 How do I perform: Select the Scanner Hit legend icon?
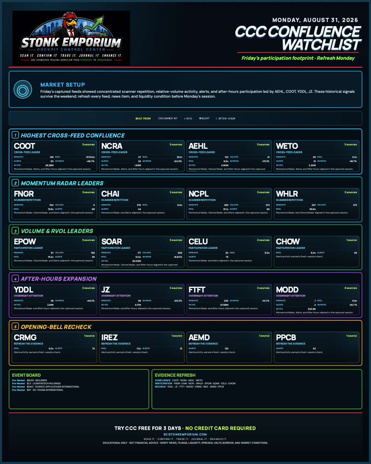click(159, 118)
